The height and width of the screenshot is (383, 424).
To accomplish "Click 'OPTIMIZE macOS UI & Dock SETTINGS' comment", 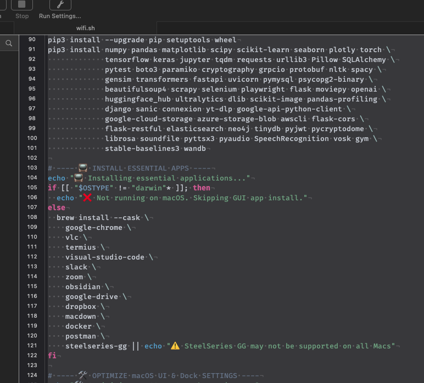I will pyautogui.click(x=164, y=376).
